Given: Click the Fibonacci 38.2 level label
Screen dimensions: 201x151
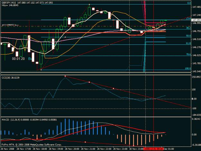Looking at the screenshot, I should [188, 28].
